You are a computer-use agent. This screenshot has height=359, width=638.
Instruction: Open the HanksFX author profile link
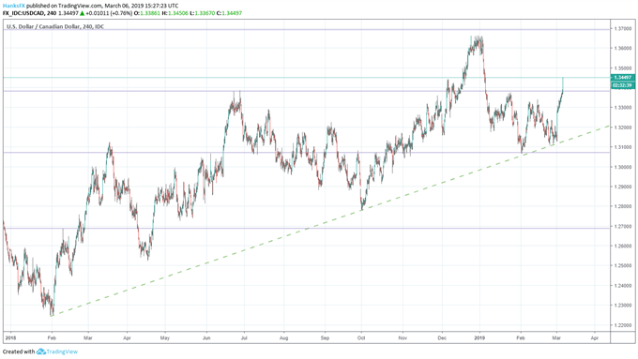pyautogui.click(x=14, y=6)
